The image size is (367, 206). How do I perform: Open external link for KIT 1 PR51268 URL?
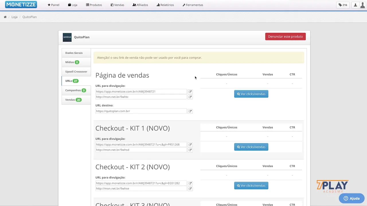190,145
